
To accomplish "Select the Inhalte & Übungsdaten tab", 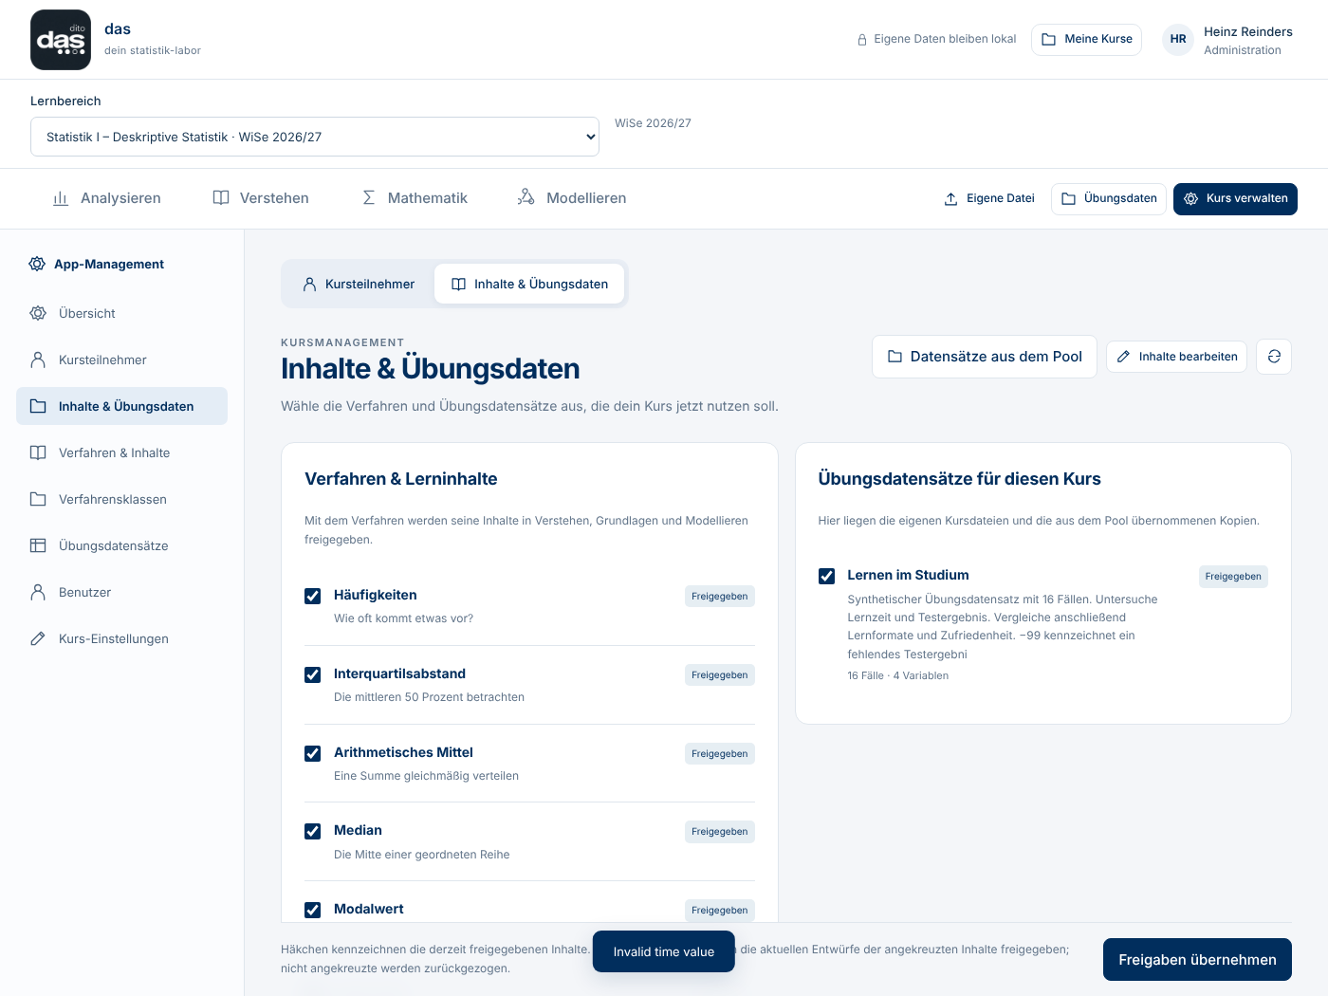I will [529, 284].
